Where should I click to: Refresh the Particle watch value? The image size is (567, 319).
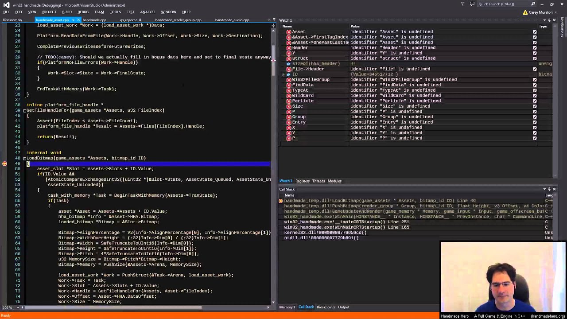535,101
